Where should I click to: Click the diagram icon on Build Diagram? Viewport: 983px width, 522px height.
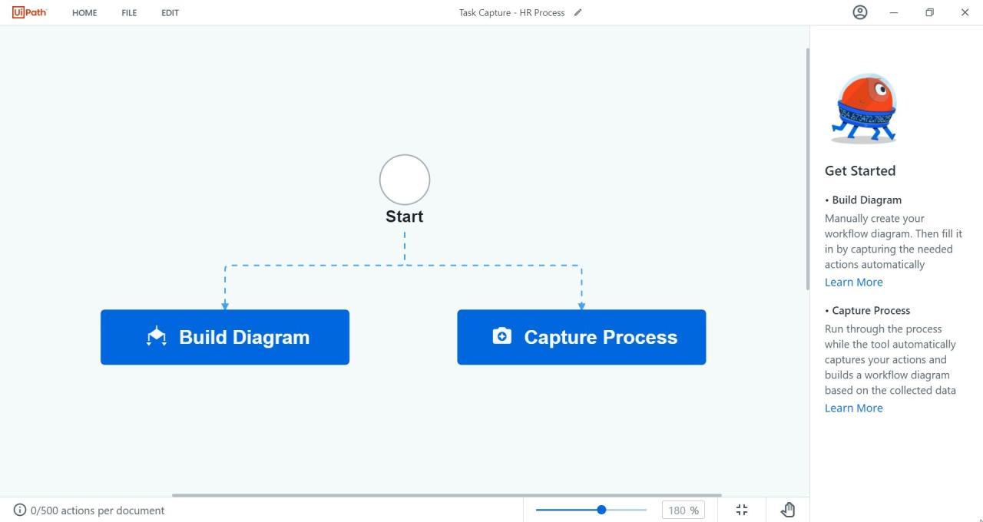(157, 336)
